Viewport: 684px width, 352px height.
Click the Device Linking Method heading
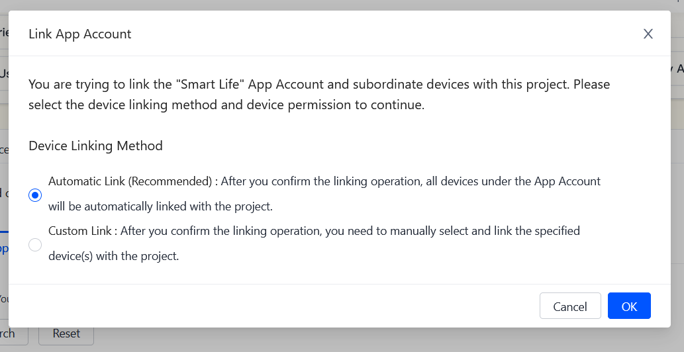[x=95, y=146]
